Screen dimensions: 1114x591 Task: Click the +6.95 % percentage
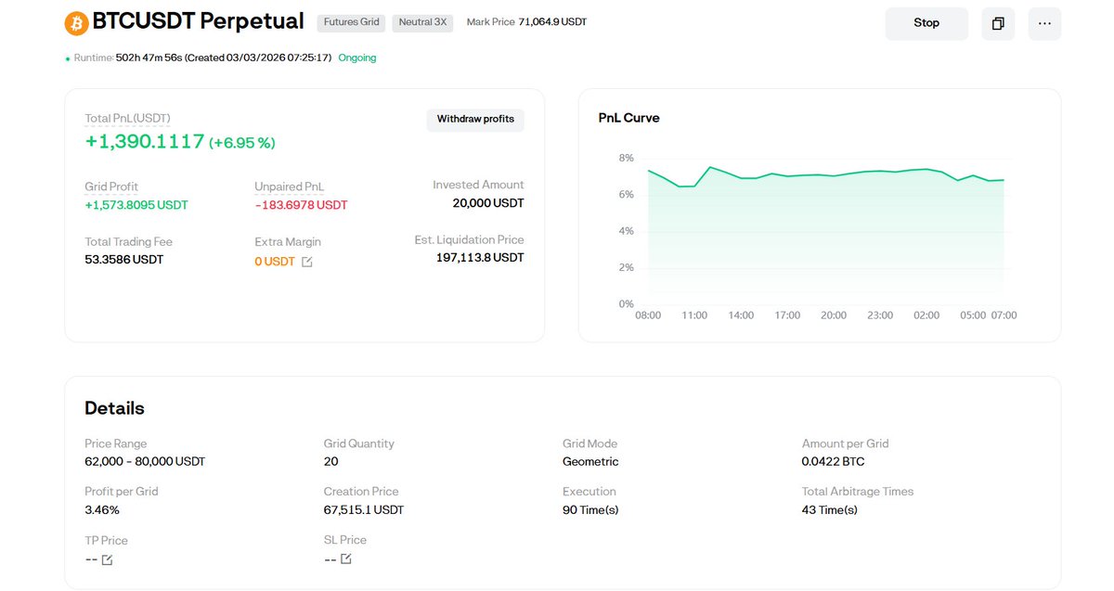(242, 143)
